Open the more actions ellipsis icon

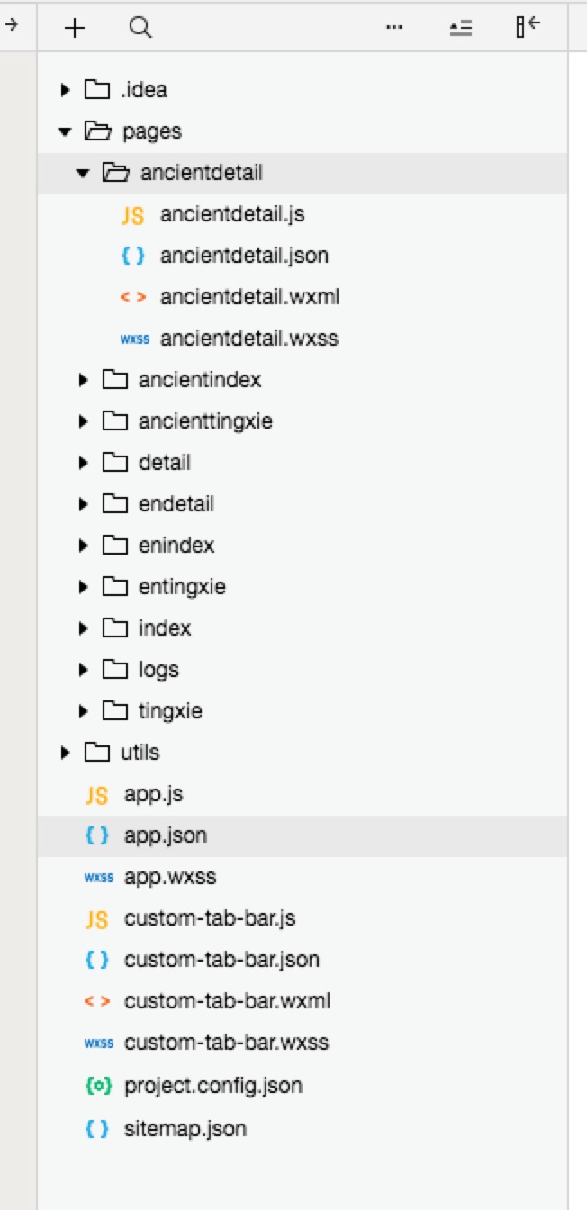point(393,28)
